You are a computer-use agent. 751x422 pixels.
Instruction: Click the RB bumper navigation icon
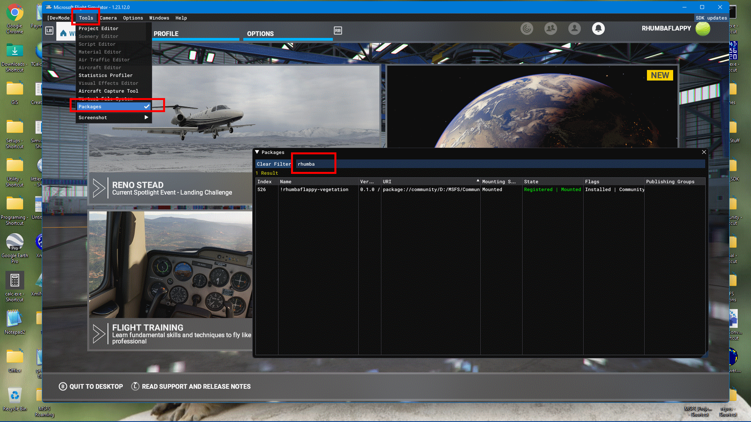point(338,30)
